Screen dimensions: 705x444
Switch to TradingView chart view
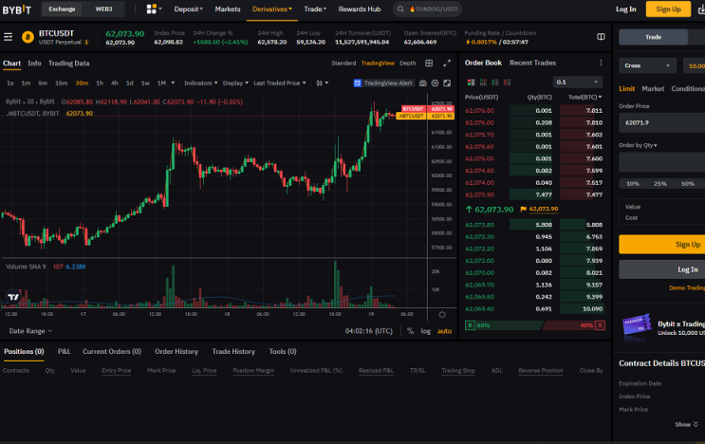click(x=378, y=64)
